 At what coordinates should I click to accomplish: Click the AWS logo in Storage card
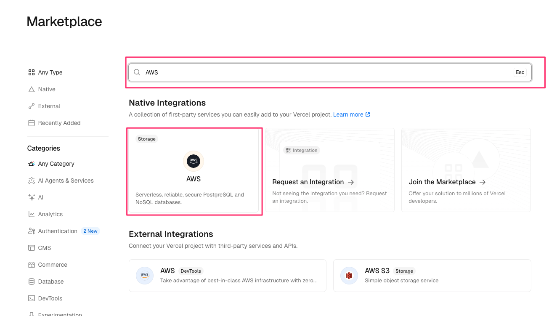pyautogui.click(x=194, y=161)
